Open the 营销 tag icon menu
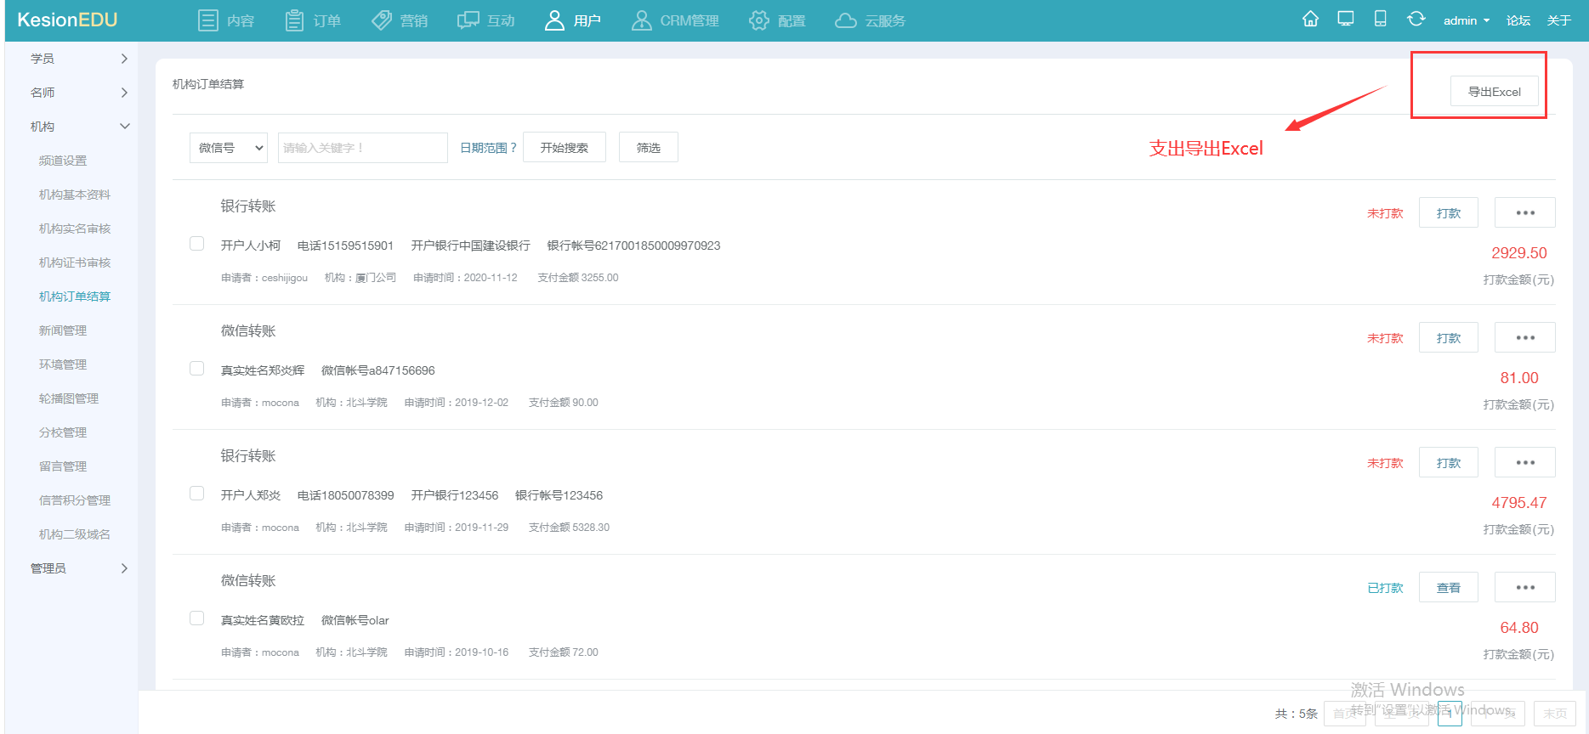 coord(400,20)
